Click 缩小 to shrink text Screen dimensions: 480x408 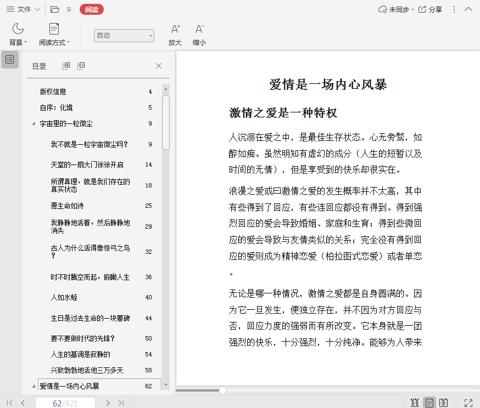199,35
